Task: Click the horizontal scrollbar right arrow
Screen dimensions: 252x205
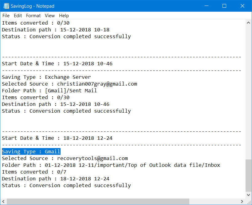Action: coord(242,201)
